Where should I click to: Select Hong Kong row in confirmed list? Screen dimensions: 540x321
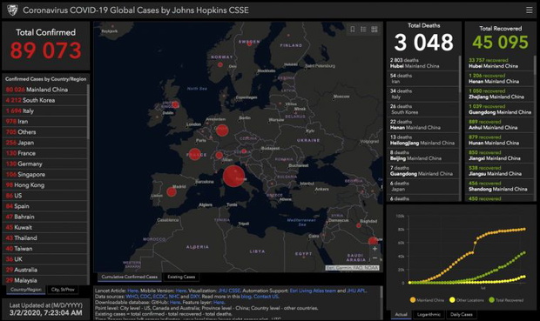click(x=45, y=185)
